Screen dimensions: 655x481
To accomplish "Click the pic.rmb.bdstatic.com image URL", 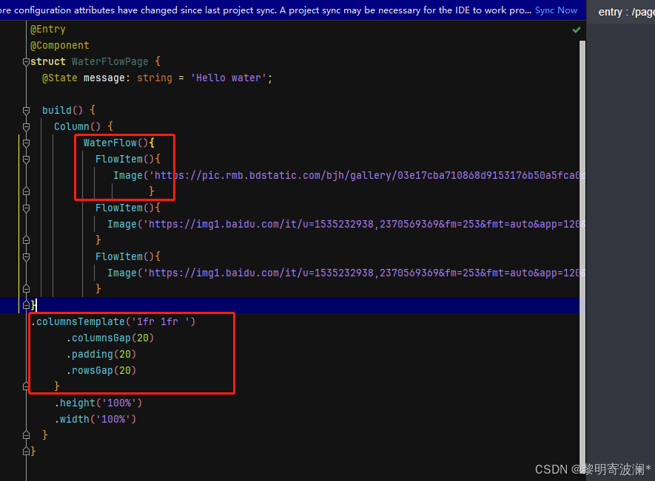I will [368, 176].
